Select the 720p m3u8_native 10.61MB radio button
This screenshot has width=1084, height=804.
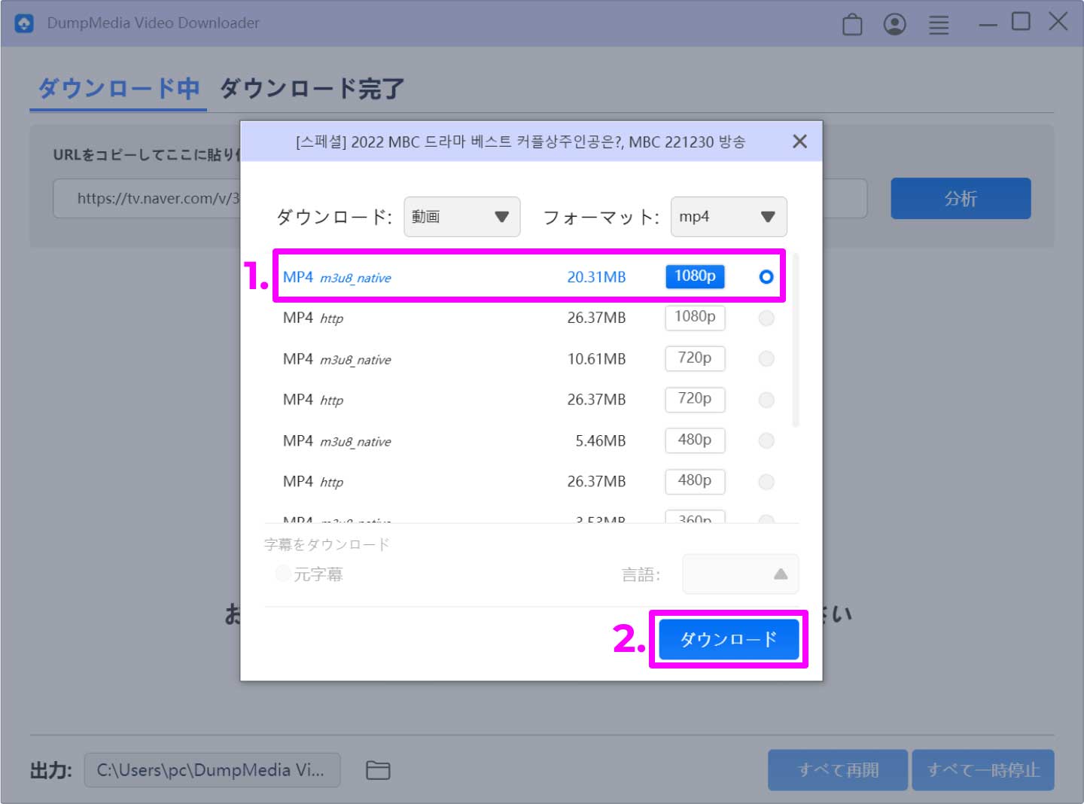click(766, 358)
